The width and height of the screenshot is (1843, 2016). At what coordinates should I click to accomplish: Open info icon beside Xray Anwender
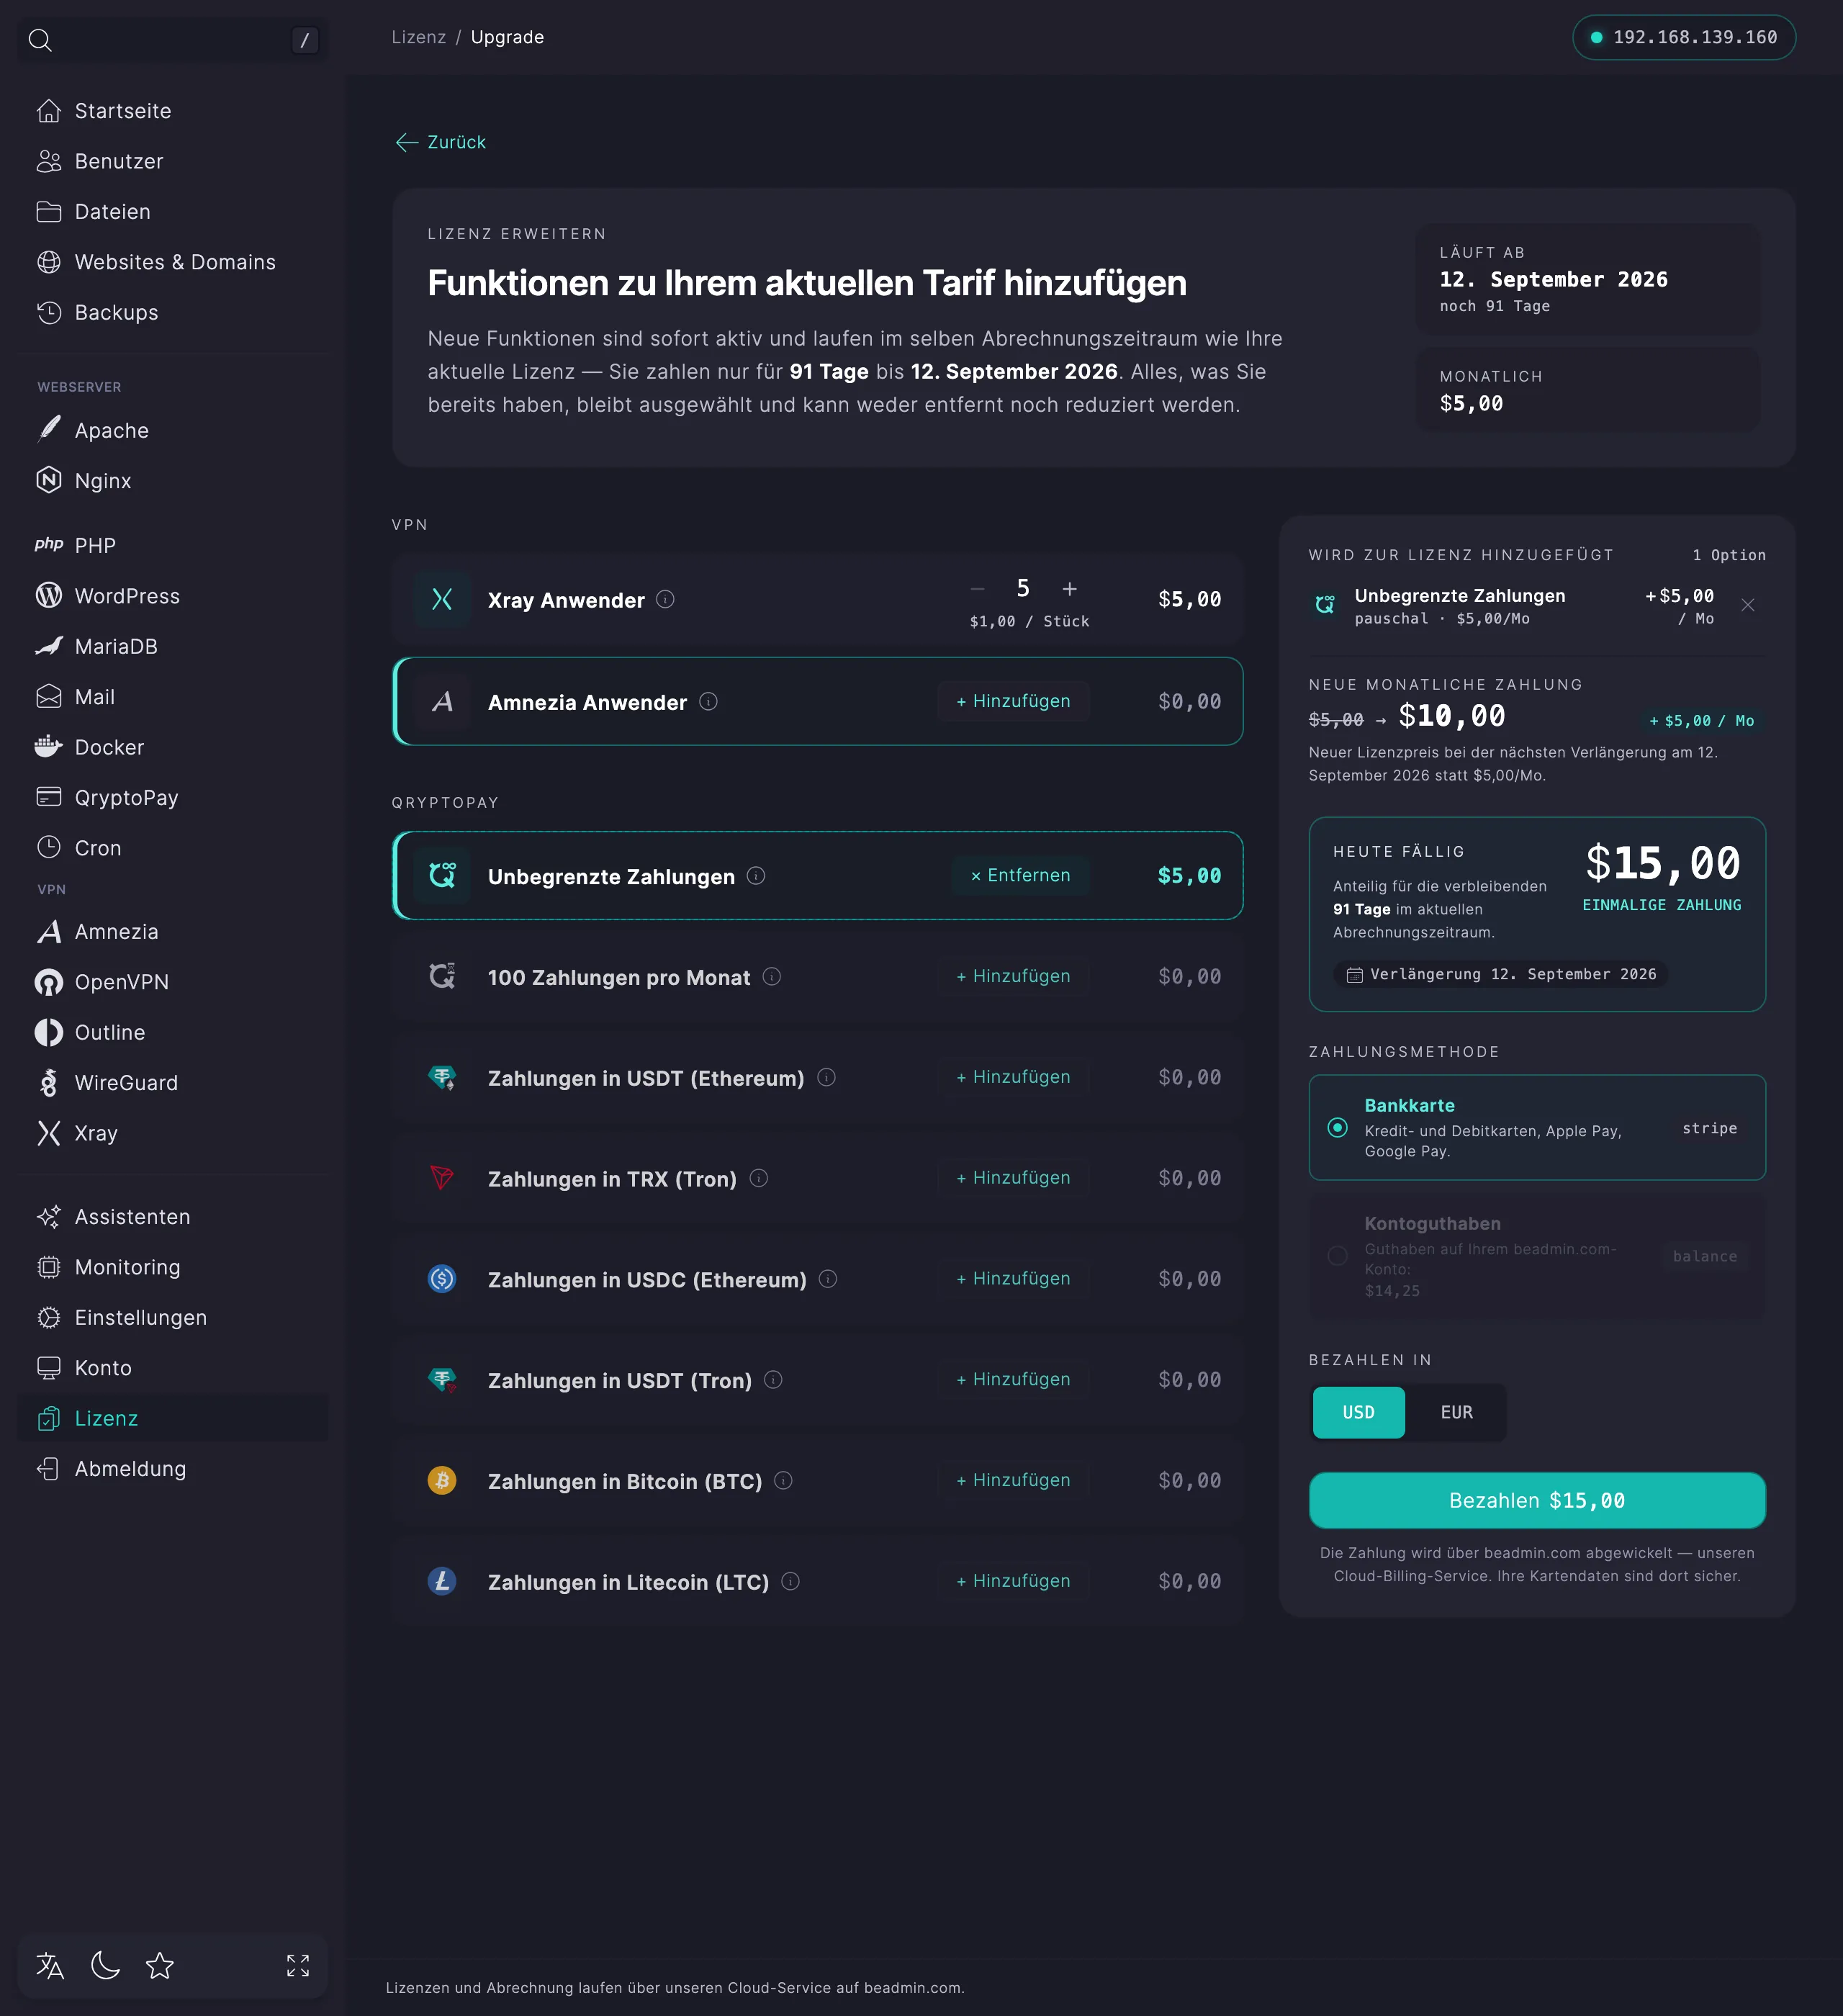[x=665, y=599]
